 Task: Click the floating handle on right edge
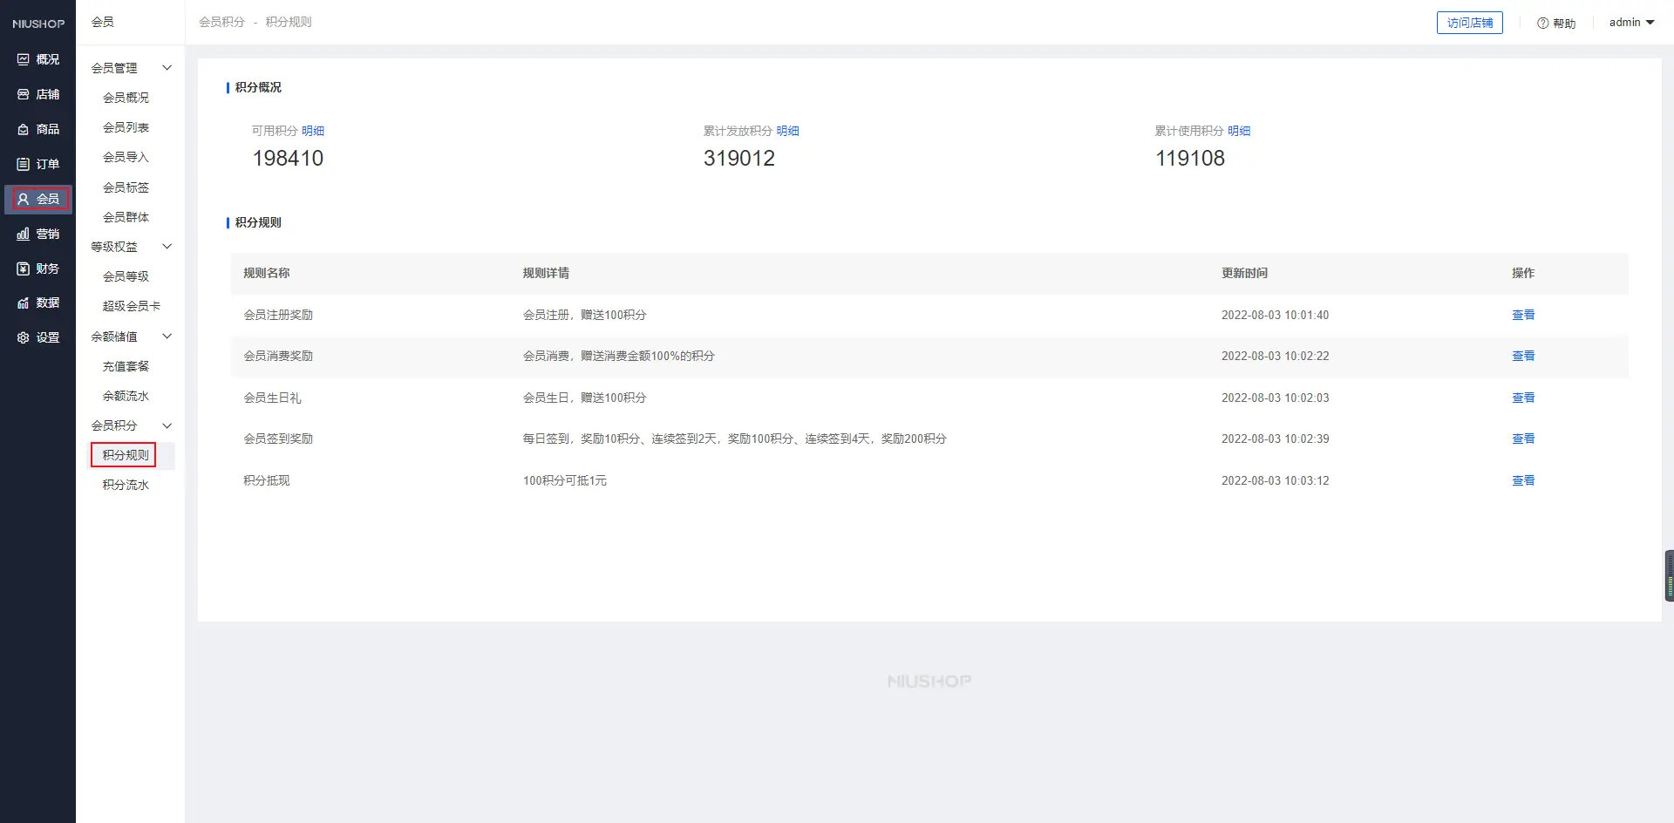(x=1669, y=575)
